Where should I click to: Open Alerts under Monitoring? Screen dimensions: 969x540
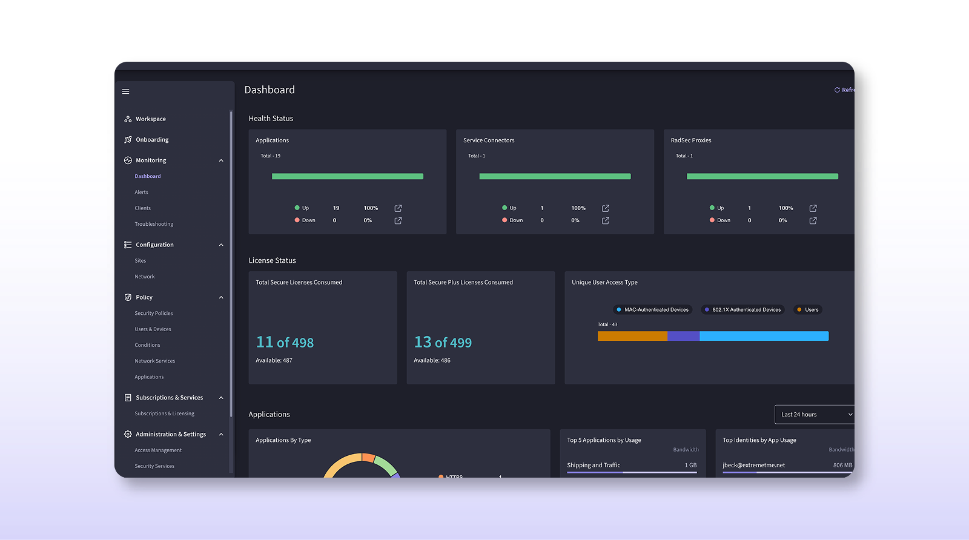[x=141, y=193]
